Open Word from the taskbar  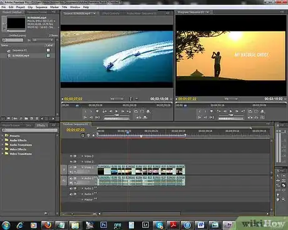point(201,225)
